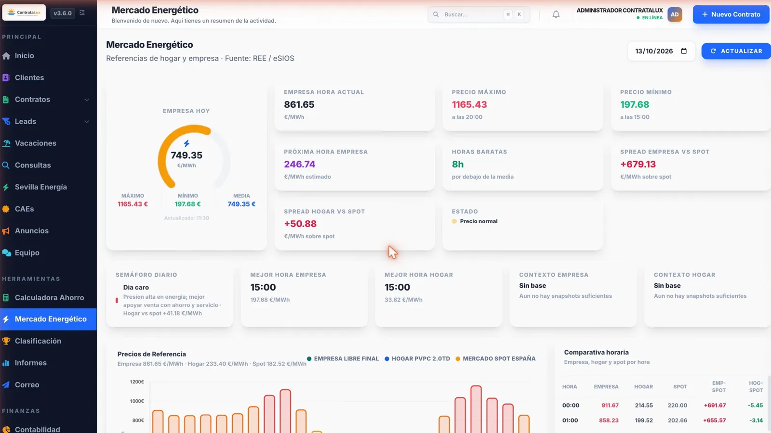Open notifications bell icon
Screen dimensions: 771x433
point(556,14)
